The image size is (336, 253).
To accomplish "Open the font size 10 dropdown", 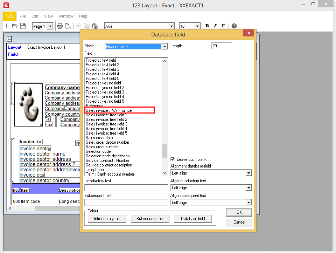I will 197,26.
